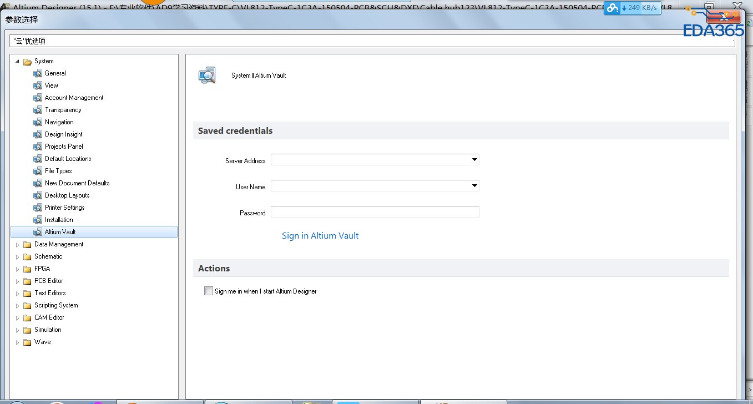Click the Password input field
Screen dimensions: 753x404
(x=375, y=212)
